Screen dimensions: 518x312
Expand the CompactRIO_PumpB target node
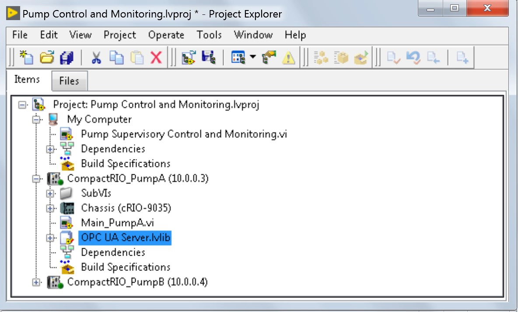[x=36, y=282]
